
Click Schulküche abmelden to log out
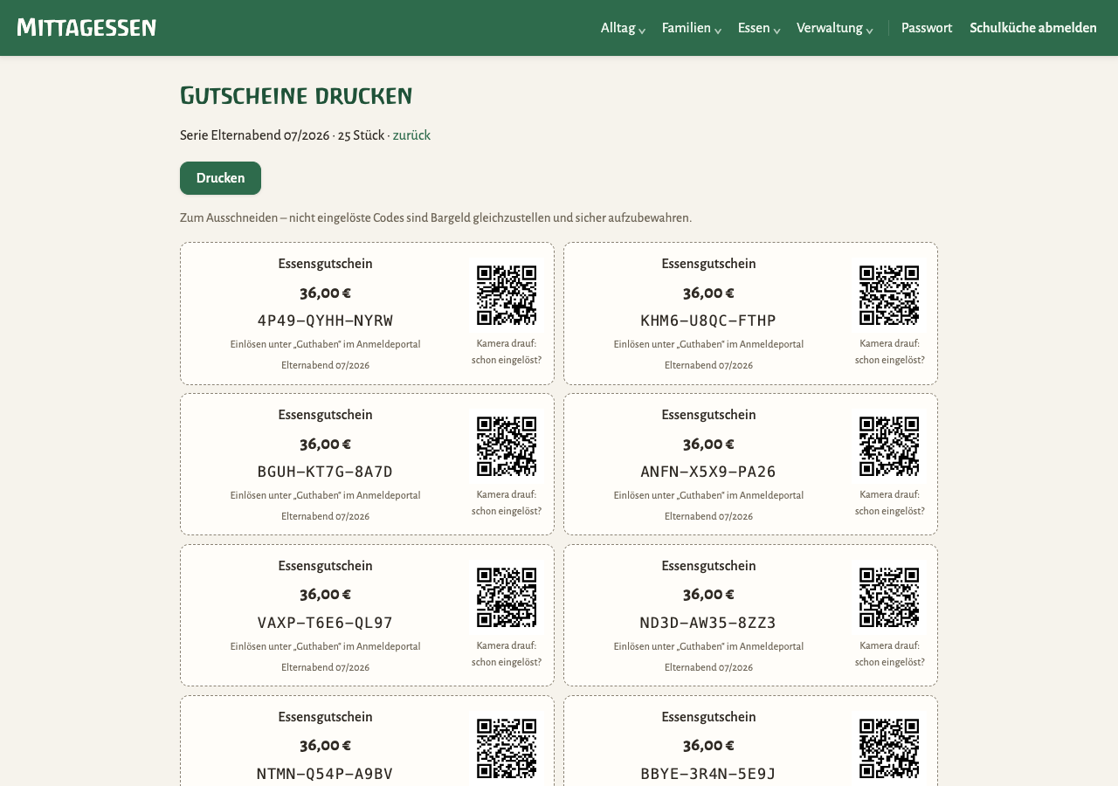click(x=1033, y=28)
